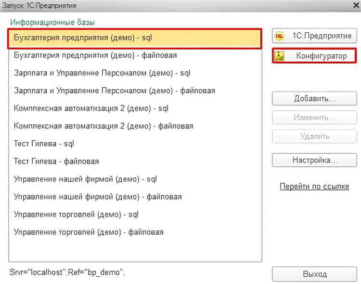361x284 pixels.
Task: Select Комплексная автоматизация 2 (демо) - sql
Action: [x=91, y=108]
